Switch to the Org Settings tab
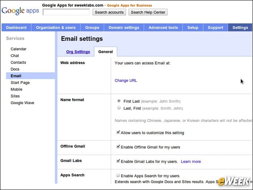This screenshot has height=190, width=253. click(x=78, y=52)
